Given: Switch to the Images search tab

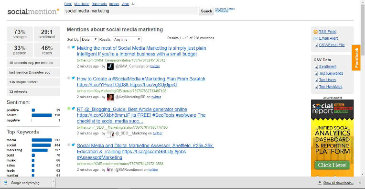Looking at the screenshot, I should point(114,4).
